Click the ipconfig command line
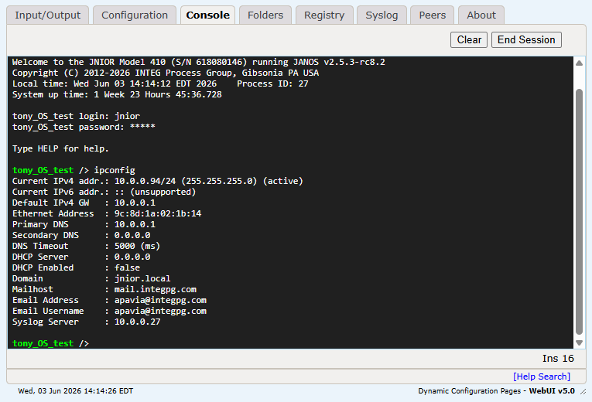The width and height of the screenshot is (592, 402). click(x=74, y=170)
